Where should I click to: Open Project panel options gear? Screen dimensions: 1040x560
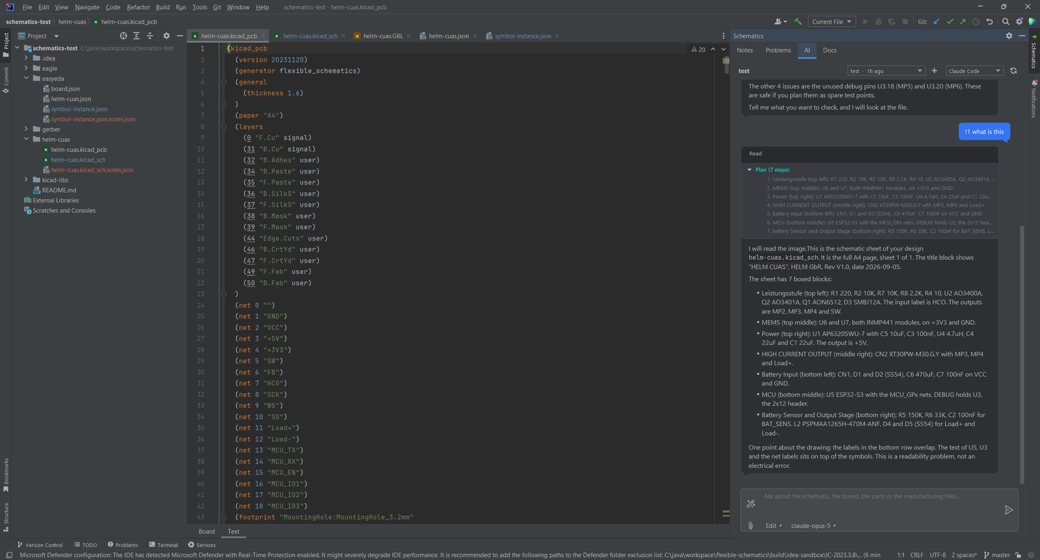166,36
